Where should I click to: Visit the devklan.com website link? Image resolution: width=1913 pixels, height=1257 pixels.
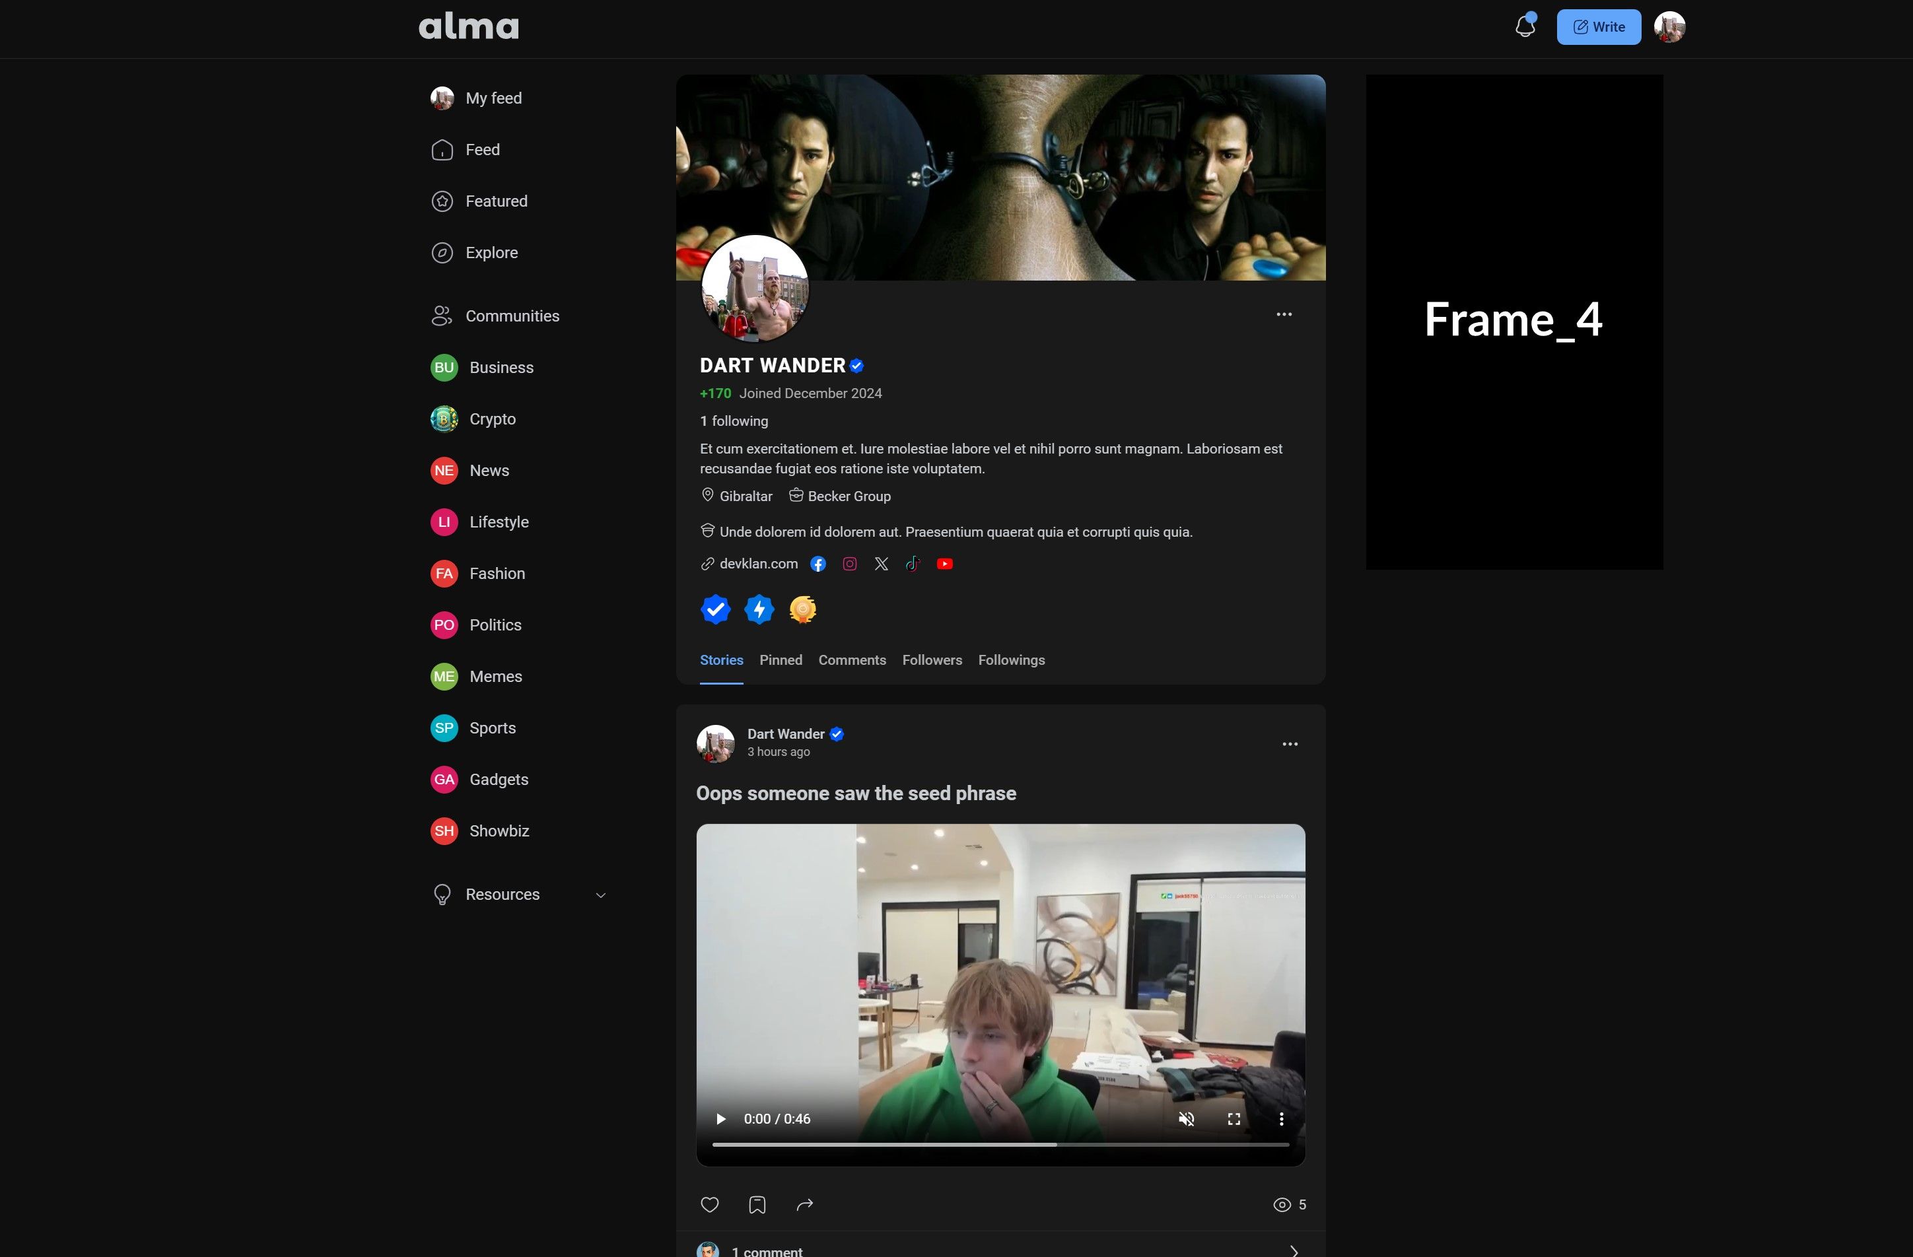click(758, 564)
